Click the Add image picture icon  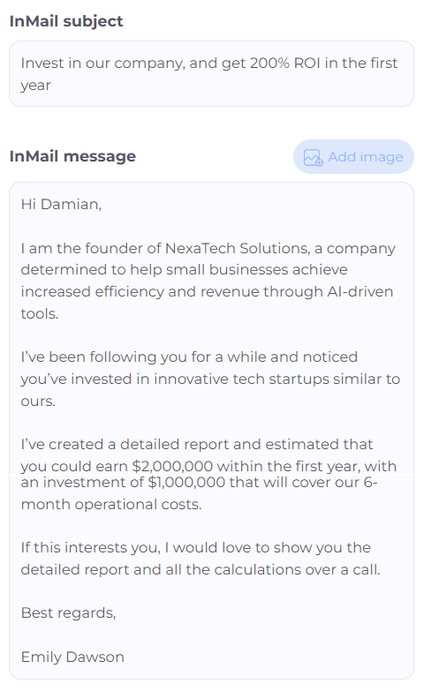click(x=314, y=157)
